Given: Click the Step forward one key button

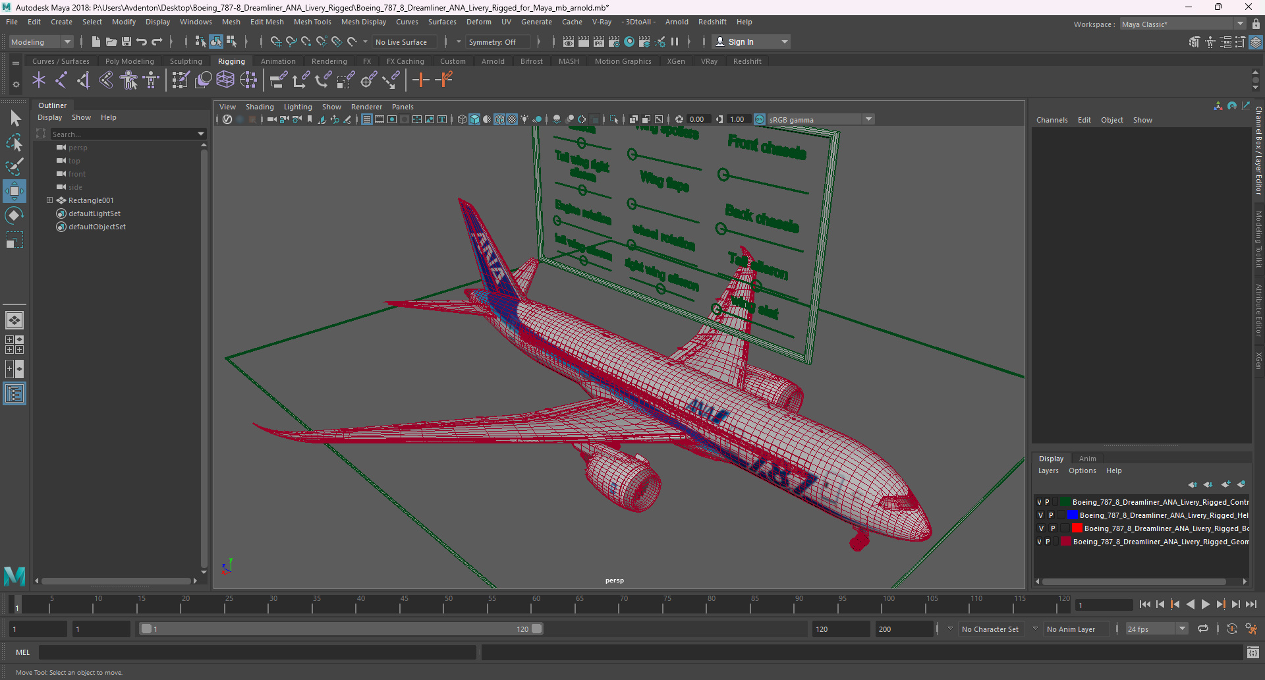Looking at the screenshot, I should [1221, 604].
